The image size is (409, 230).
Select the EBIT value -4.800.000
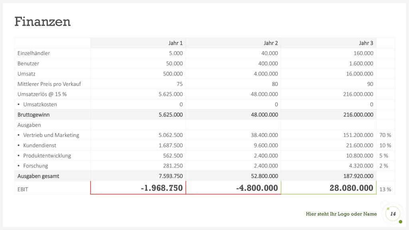pyautogui.click(x=257, y=188)
